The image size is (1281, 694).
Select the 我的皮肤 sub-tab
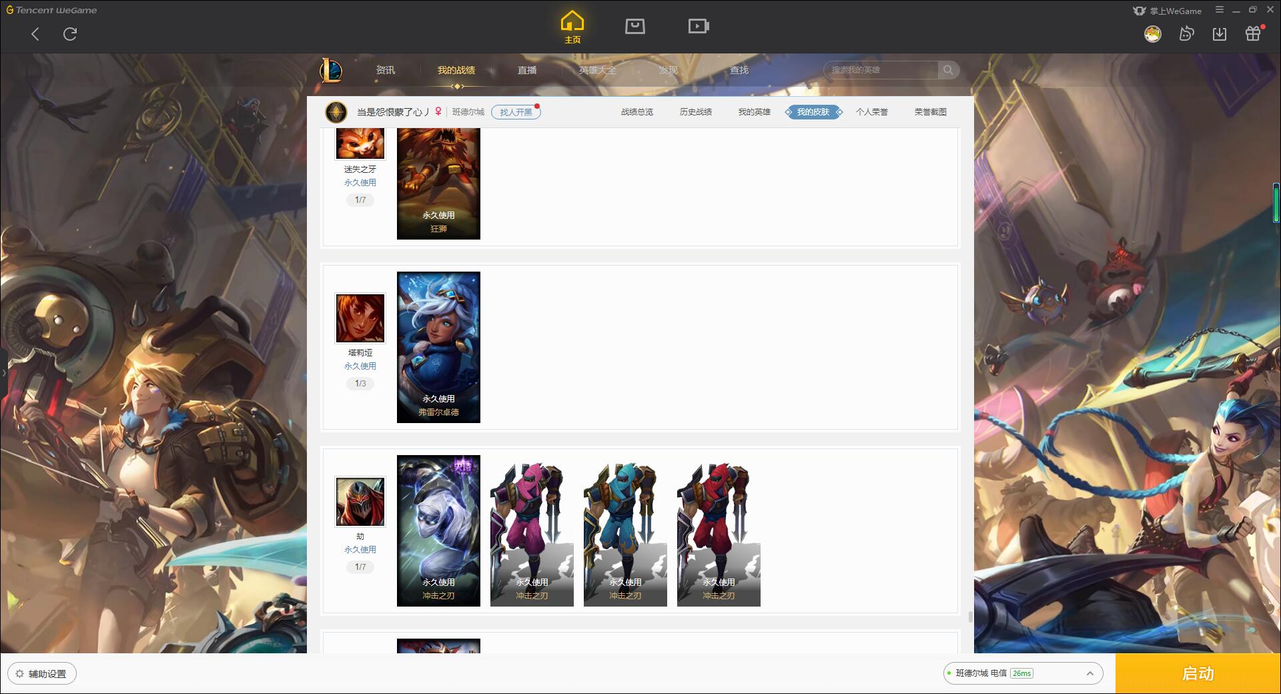pos(813,112)
